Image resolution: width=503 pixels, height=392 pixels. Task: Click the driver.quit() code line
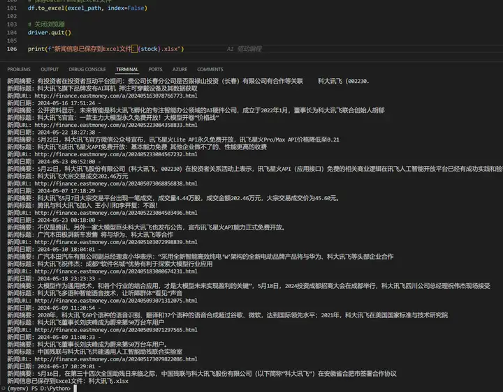[50, 33]
